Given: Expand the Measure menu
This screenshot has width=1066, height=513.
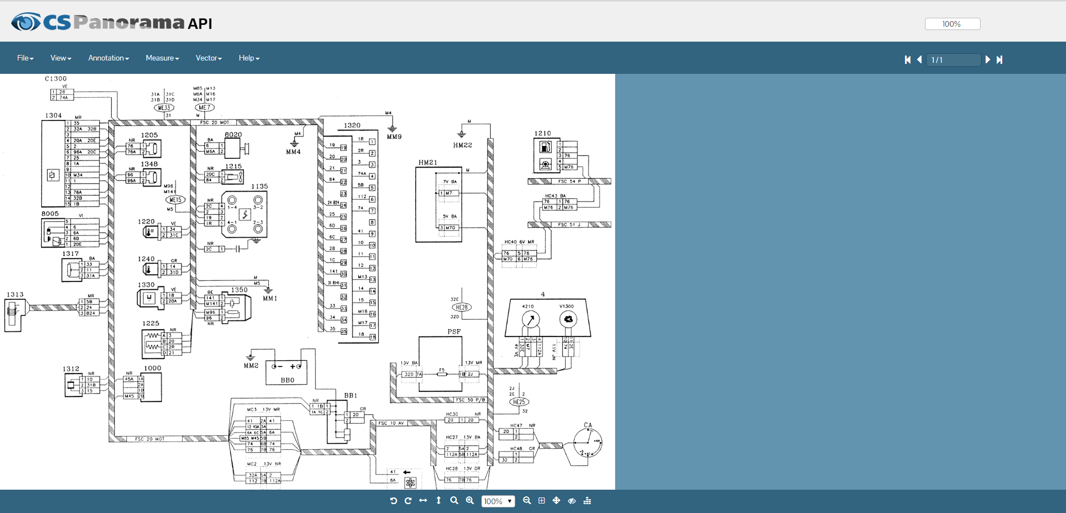Looking at the screenshot, I should coord(162,58).
